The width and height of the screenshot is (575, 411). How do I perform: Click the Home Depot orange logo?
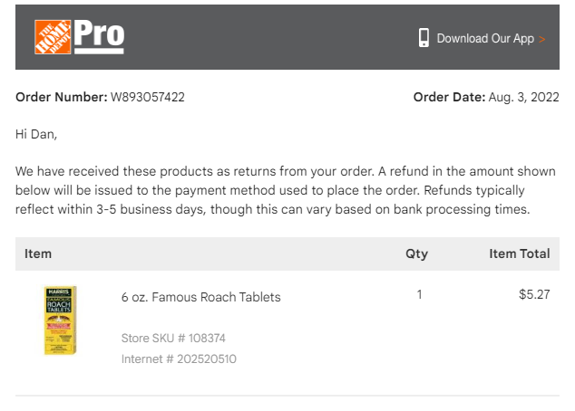tap(53, 37)
